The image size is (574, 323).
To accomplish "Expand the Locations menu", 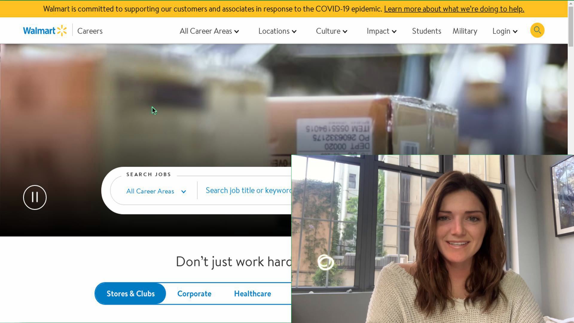I will coord(277,31).
